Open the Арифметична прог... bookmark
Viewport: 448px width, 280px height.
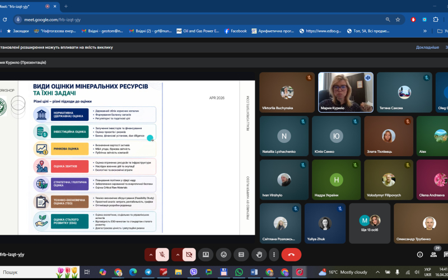(x=273, y=31)
